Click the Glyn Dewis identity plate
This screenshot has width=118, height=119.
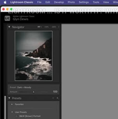coord(21,19)
